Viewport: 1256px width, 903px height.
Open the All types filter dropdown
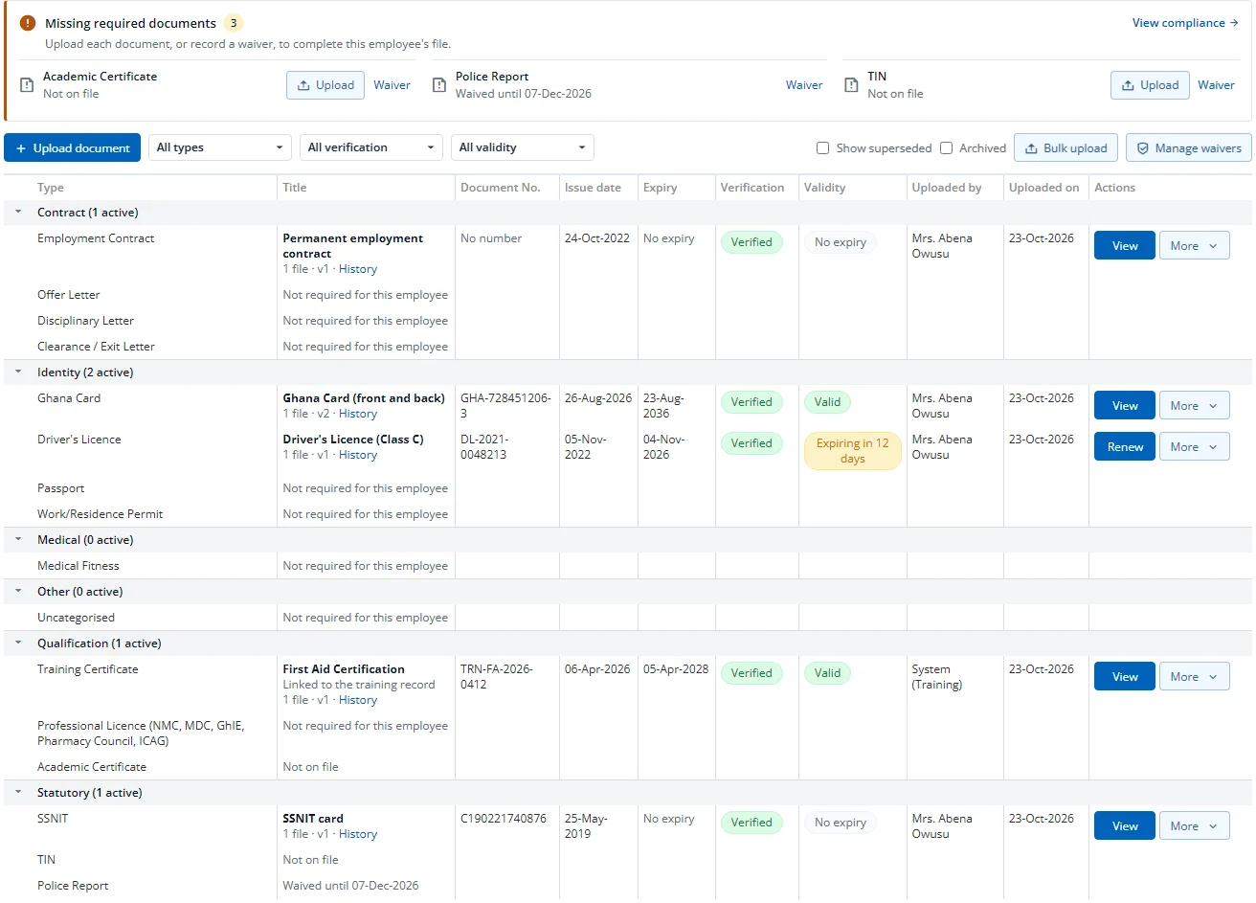219,147
